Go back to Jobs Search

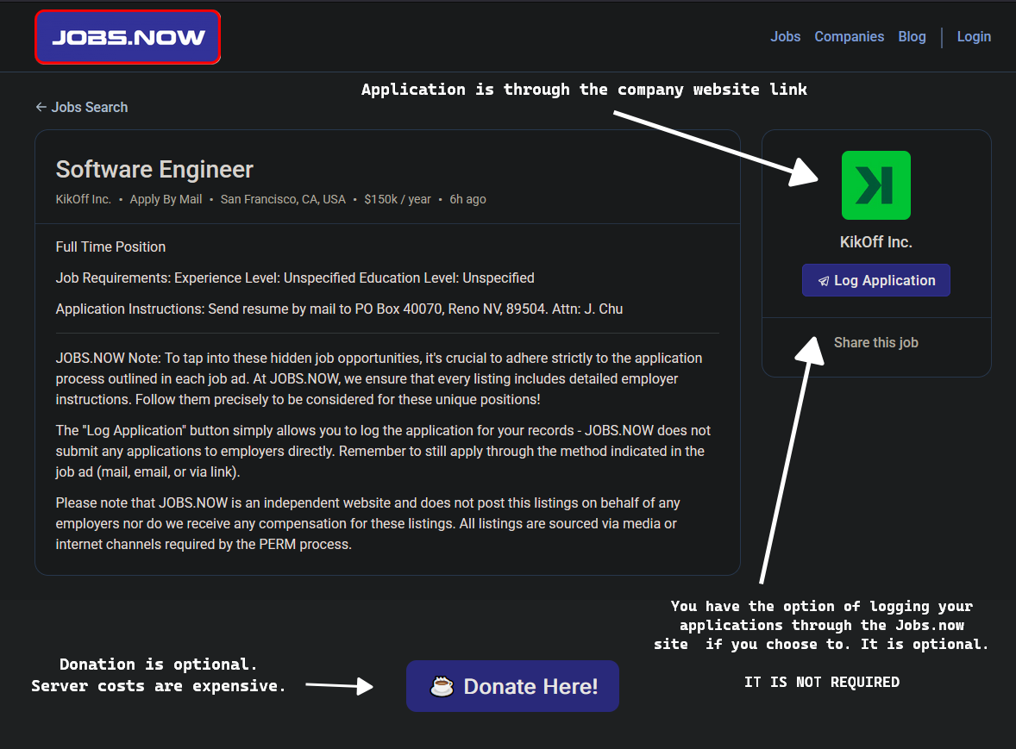pyautogui.click(x=82, y=108)
